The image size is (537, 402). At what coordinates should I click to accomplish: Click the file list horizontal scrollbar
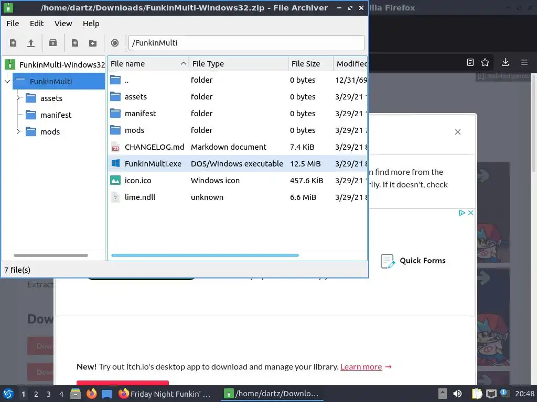[205, 255]
